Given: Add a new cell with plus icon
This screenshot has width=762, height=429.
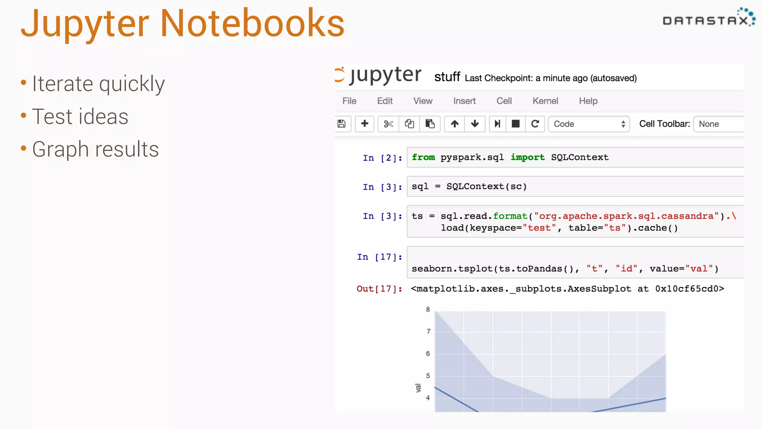Looking at the screenshot, I should [x=365, y=124].
